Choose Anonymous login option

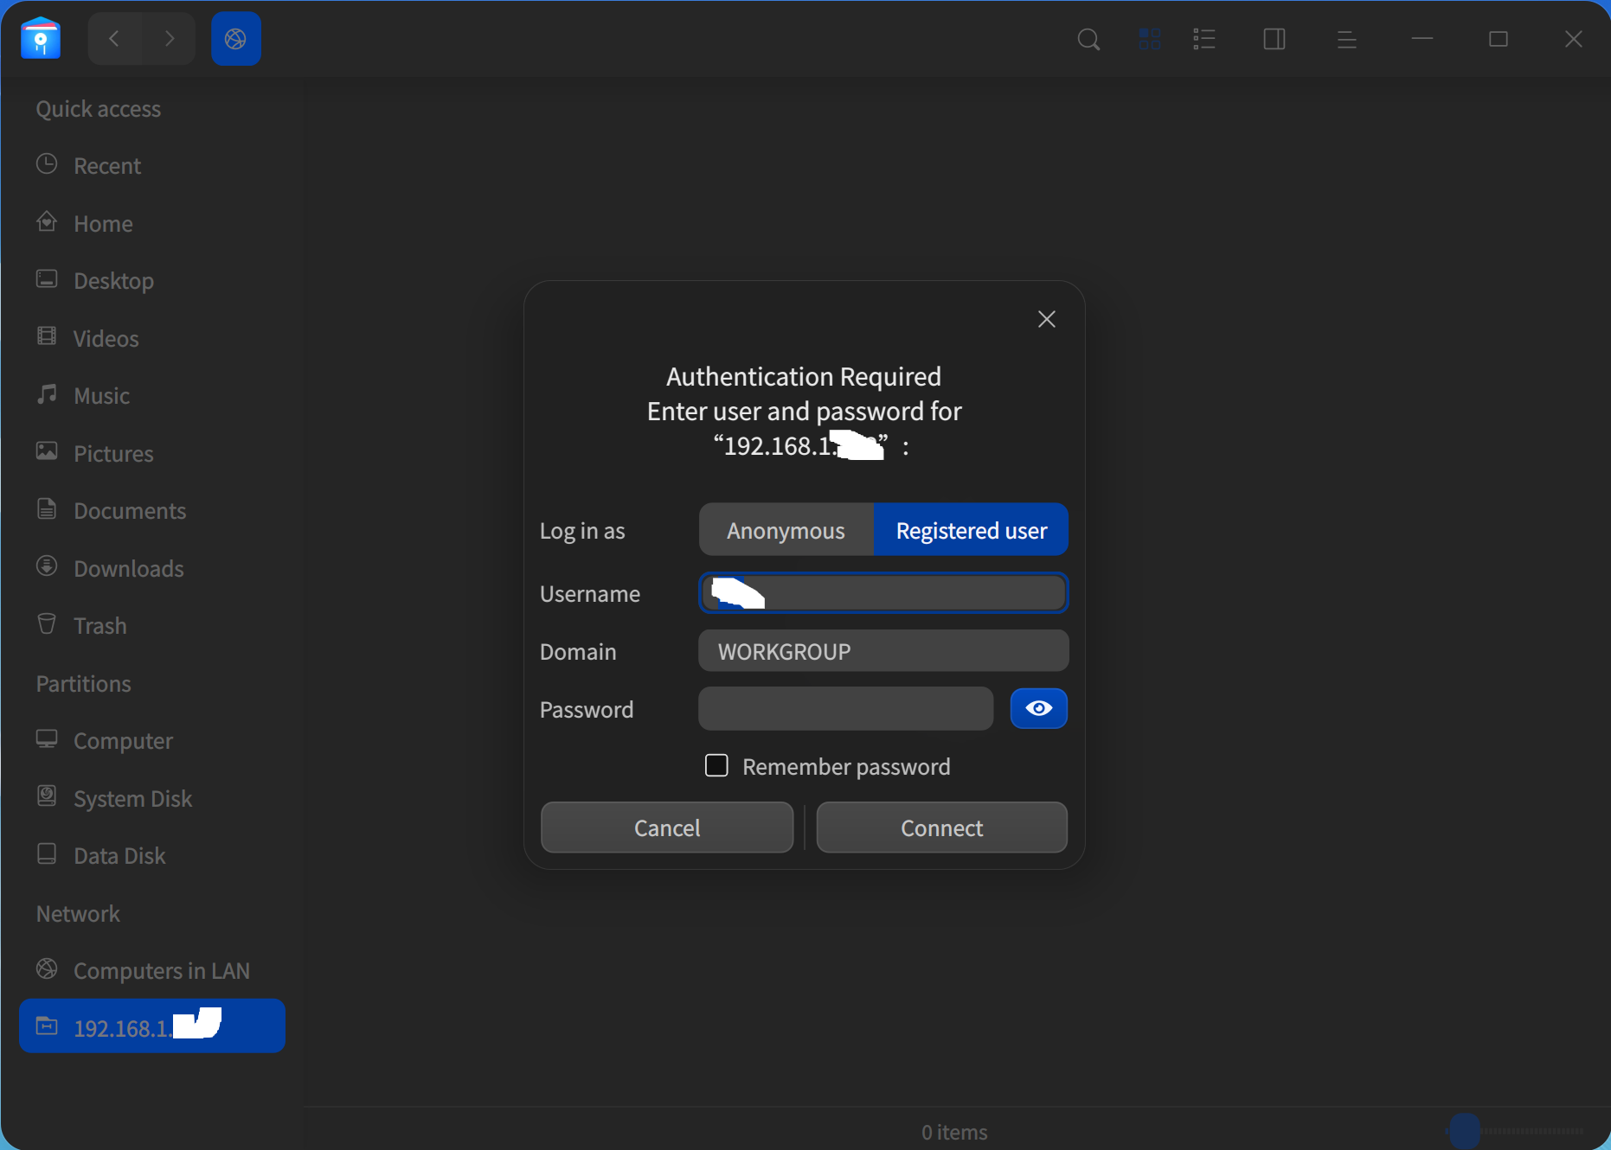click(x=786, y=530)
